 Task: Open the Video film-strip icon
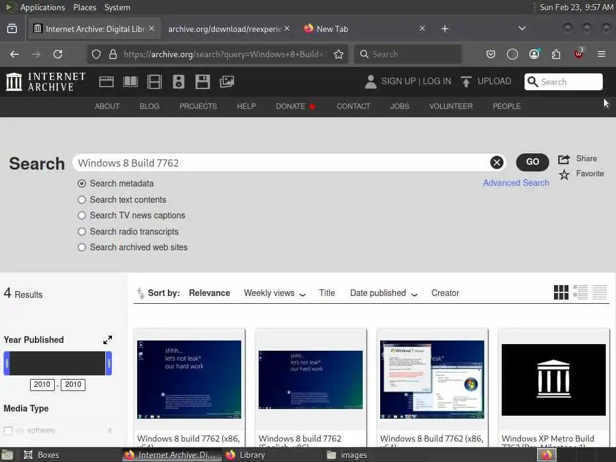pyautogui.click(x=155, y=82)
